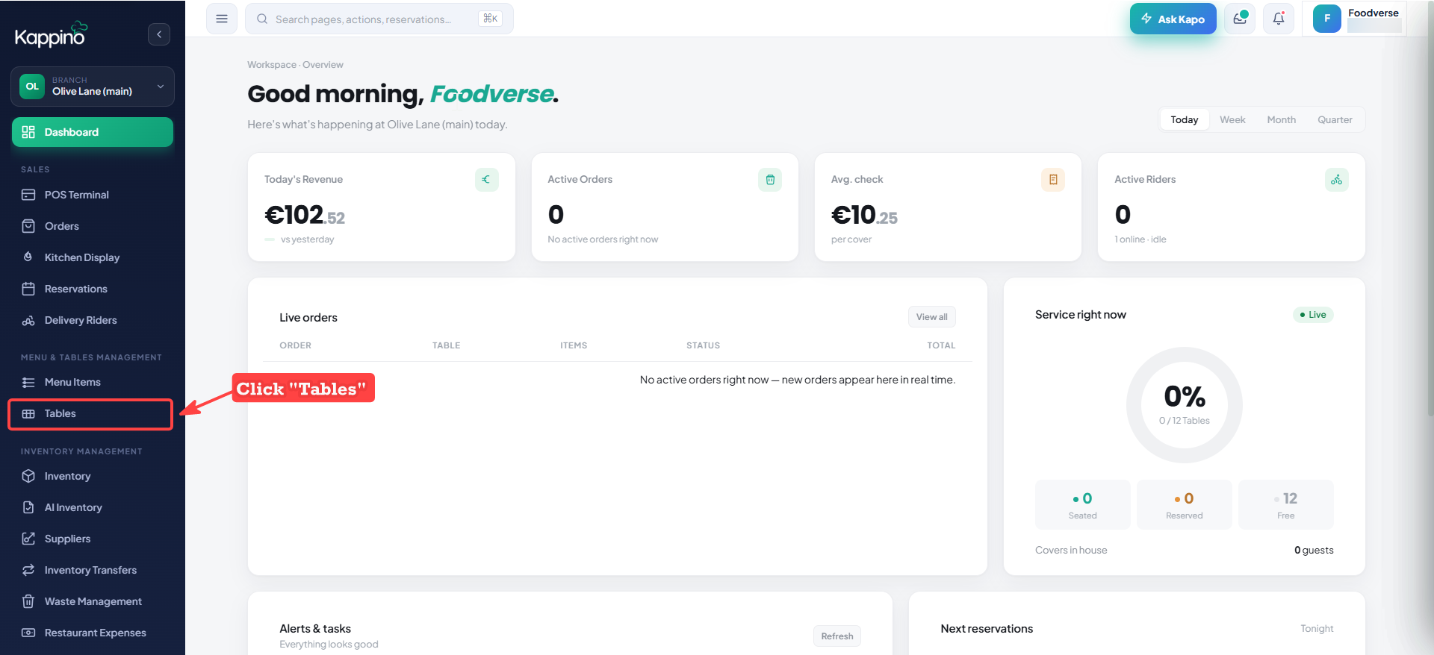Switch to the Quarter period tab
Screen dimensions: 1434x655
point(1335,119)
